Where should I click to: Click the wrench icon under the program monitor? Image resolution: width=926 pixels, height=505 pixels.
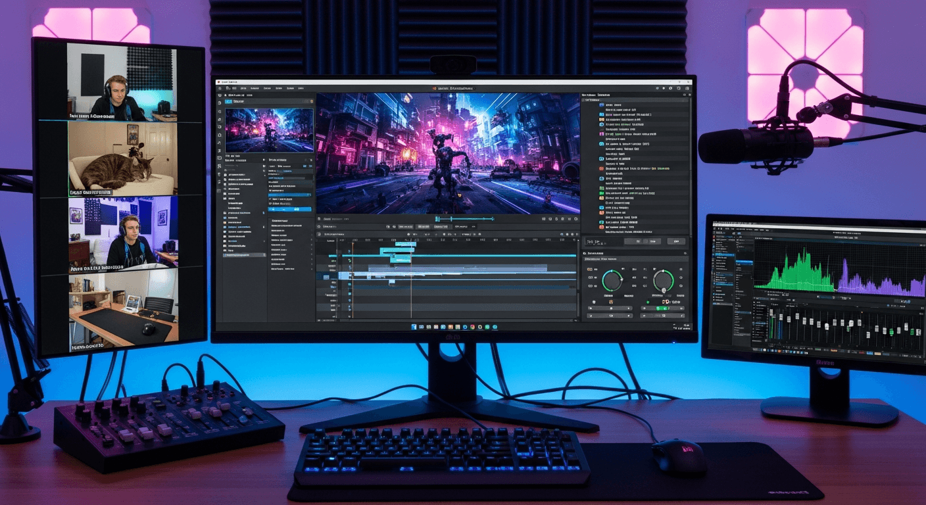point(562,218)
